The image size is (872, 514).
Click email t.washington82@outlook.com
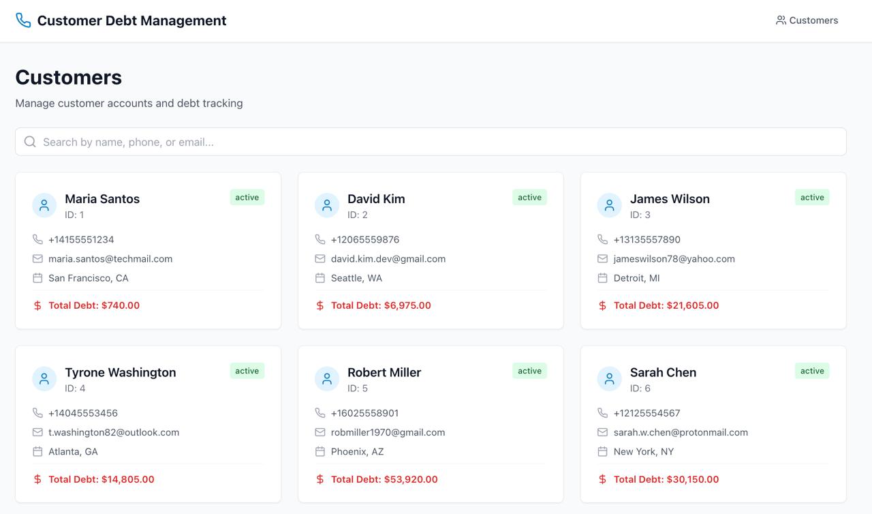pyautogui.click(x=114, y=432)
